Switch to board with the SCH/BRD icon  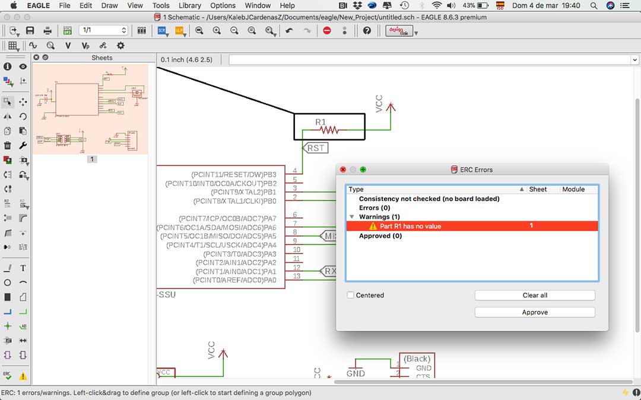point(67,31)
